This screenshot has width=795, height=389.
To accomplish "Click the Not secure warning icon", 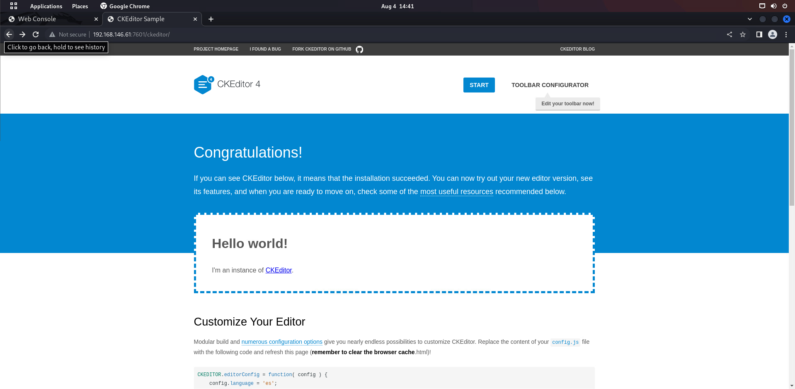I will pyautogui.click(x=52, y=34).
